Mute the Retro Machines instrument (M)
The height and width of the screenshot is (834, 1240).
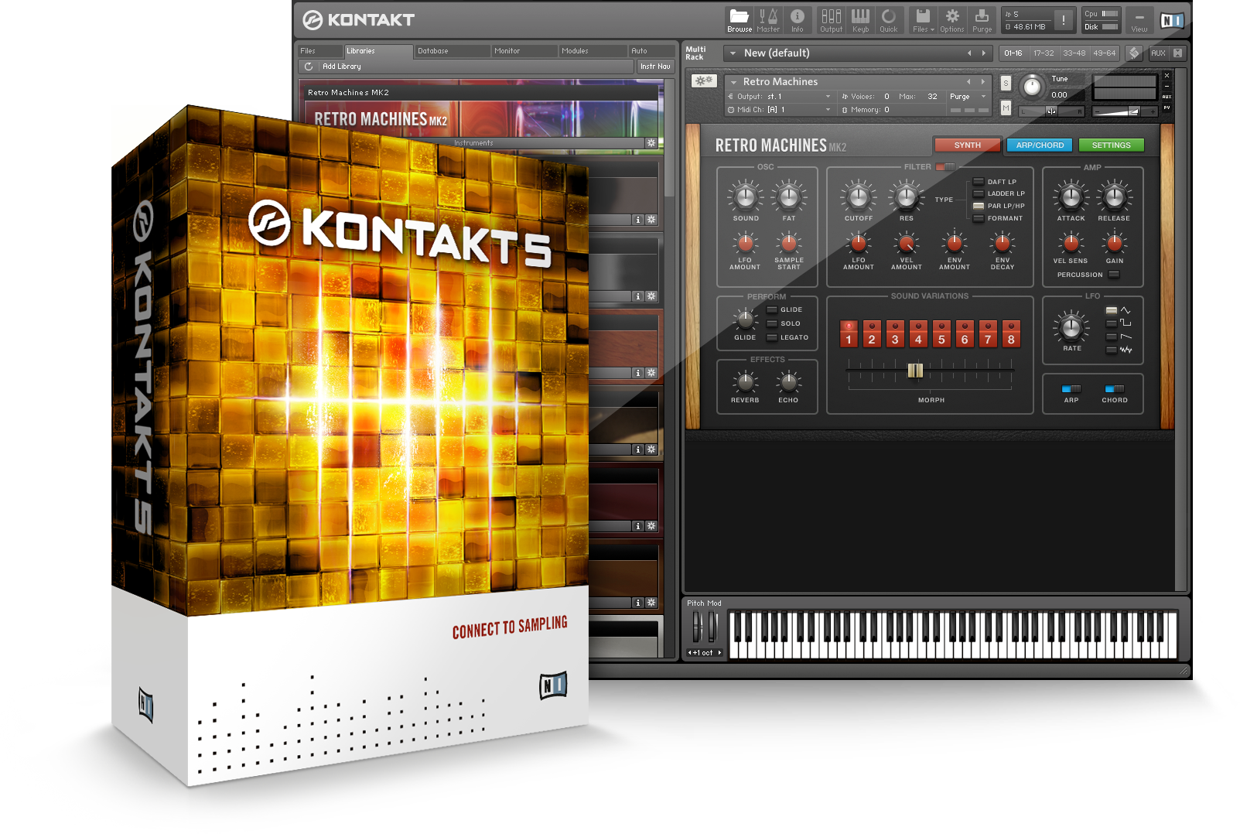(x=1006, y=108)
